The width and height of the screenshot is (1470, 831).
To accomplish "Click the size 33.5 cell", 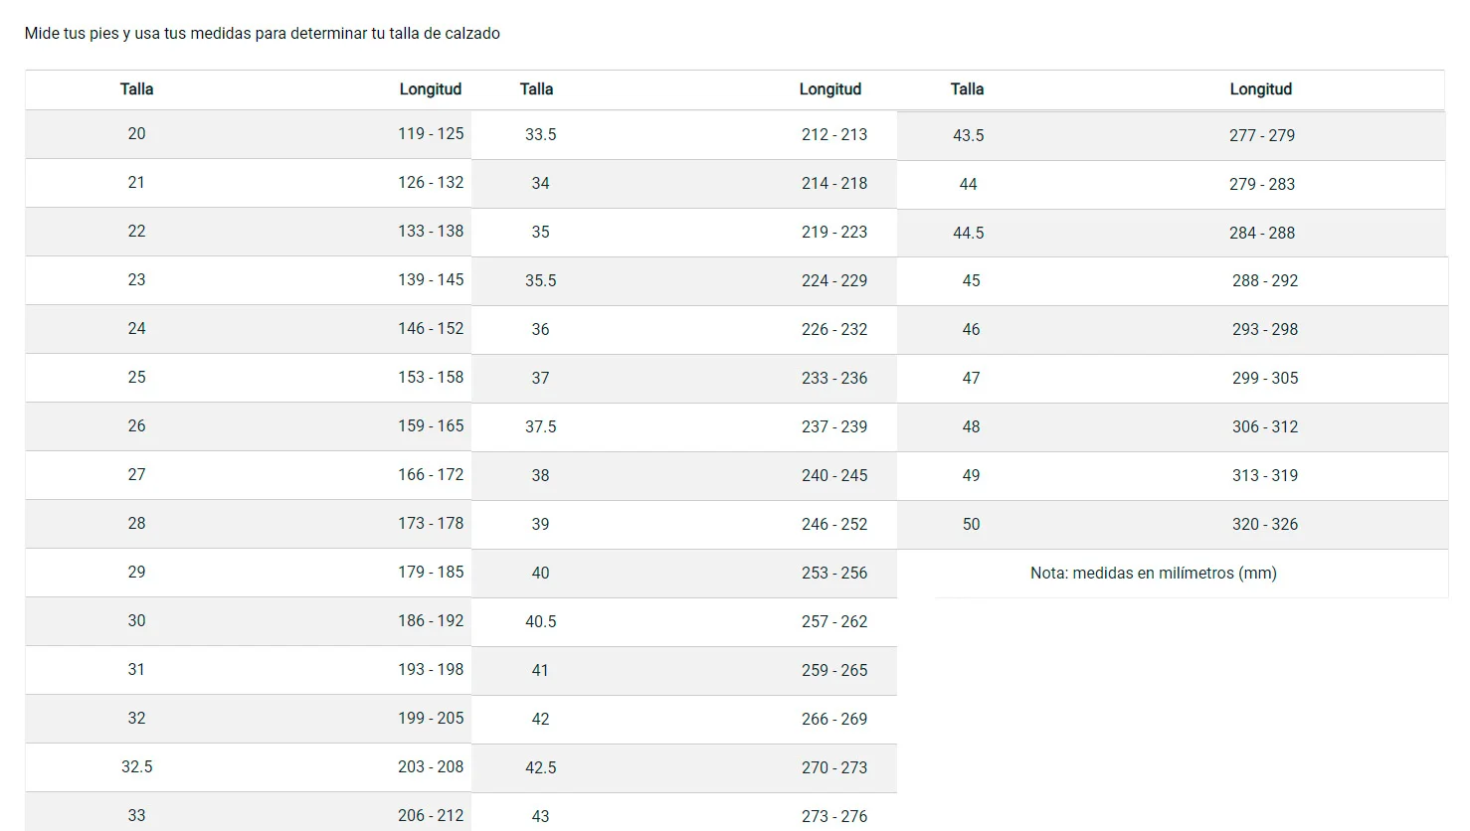I will coord(540,134).
